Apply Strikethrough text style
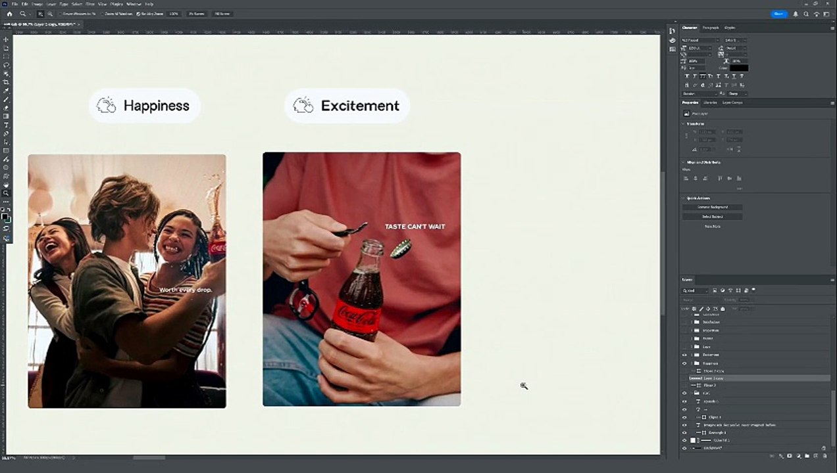Screen dimensions: 837x473 pyautogui.click(x=742, y=76)
